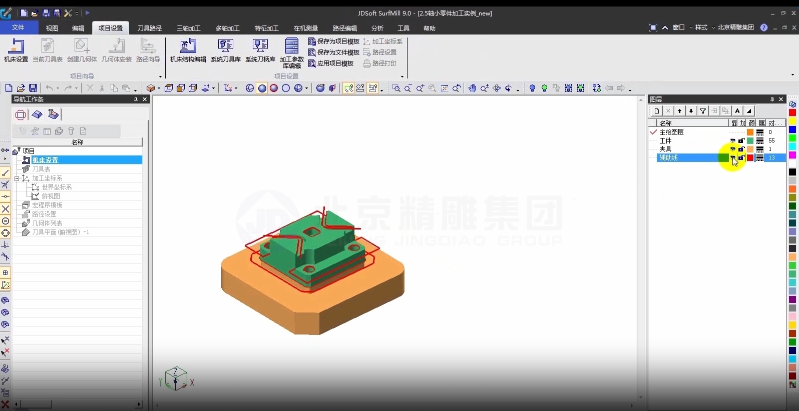Open the 3D box view dropdown arrow

[159, 88]
